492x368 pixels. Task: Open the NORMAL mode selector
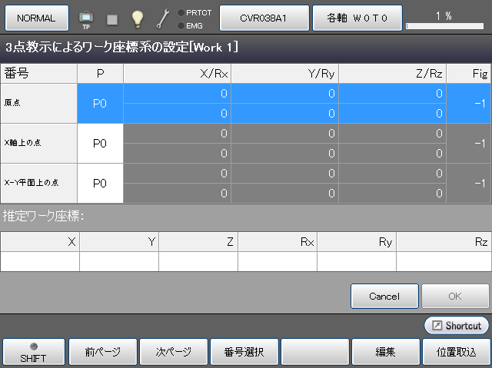click(x=36, y=18)
